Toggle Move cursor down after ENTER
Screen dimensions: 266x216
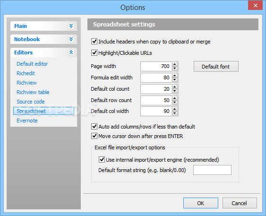94,136
